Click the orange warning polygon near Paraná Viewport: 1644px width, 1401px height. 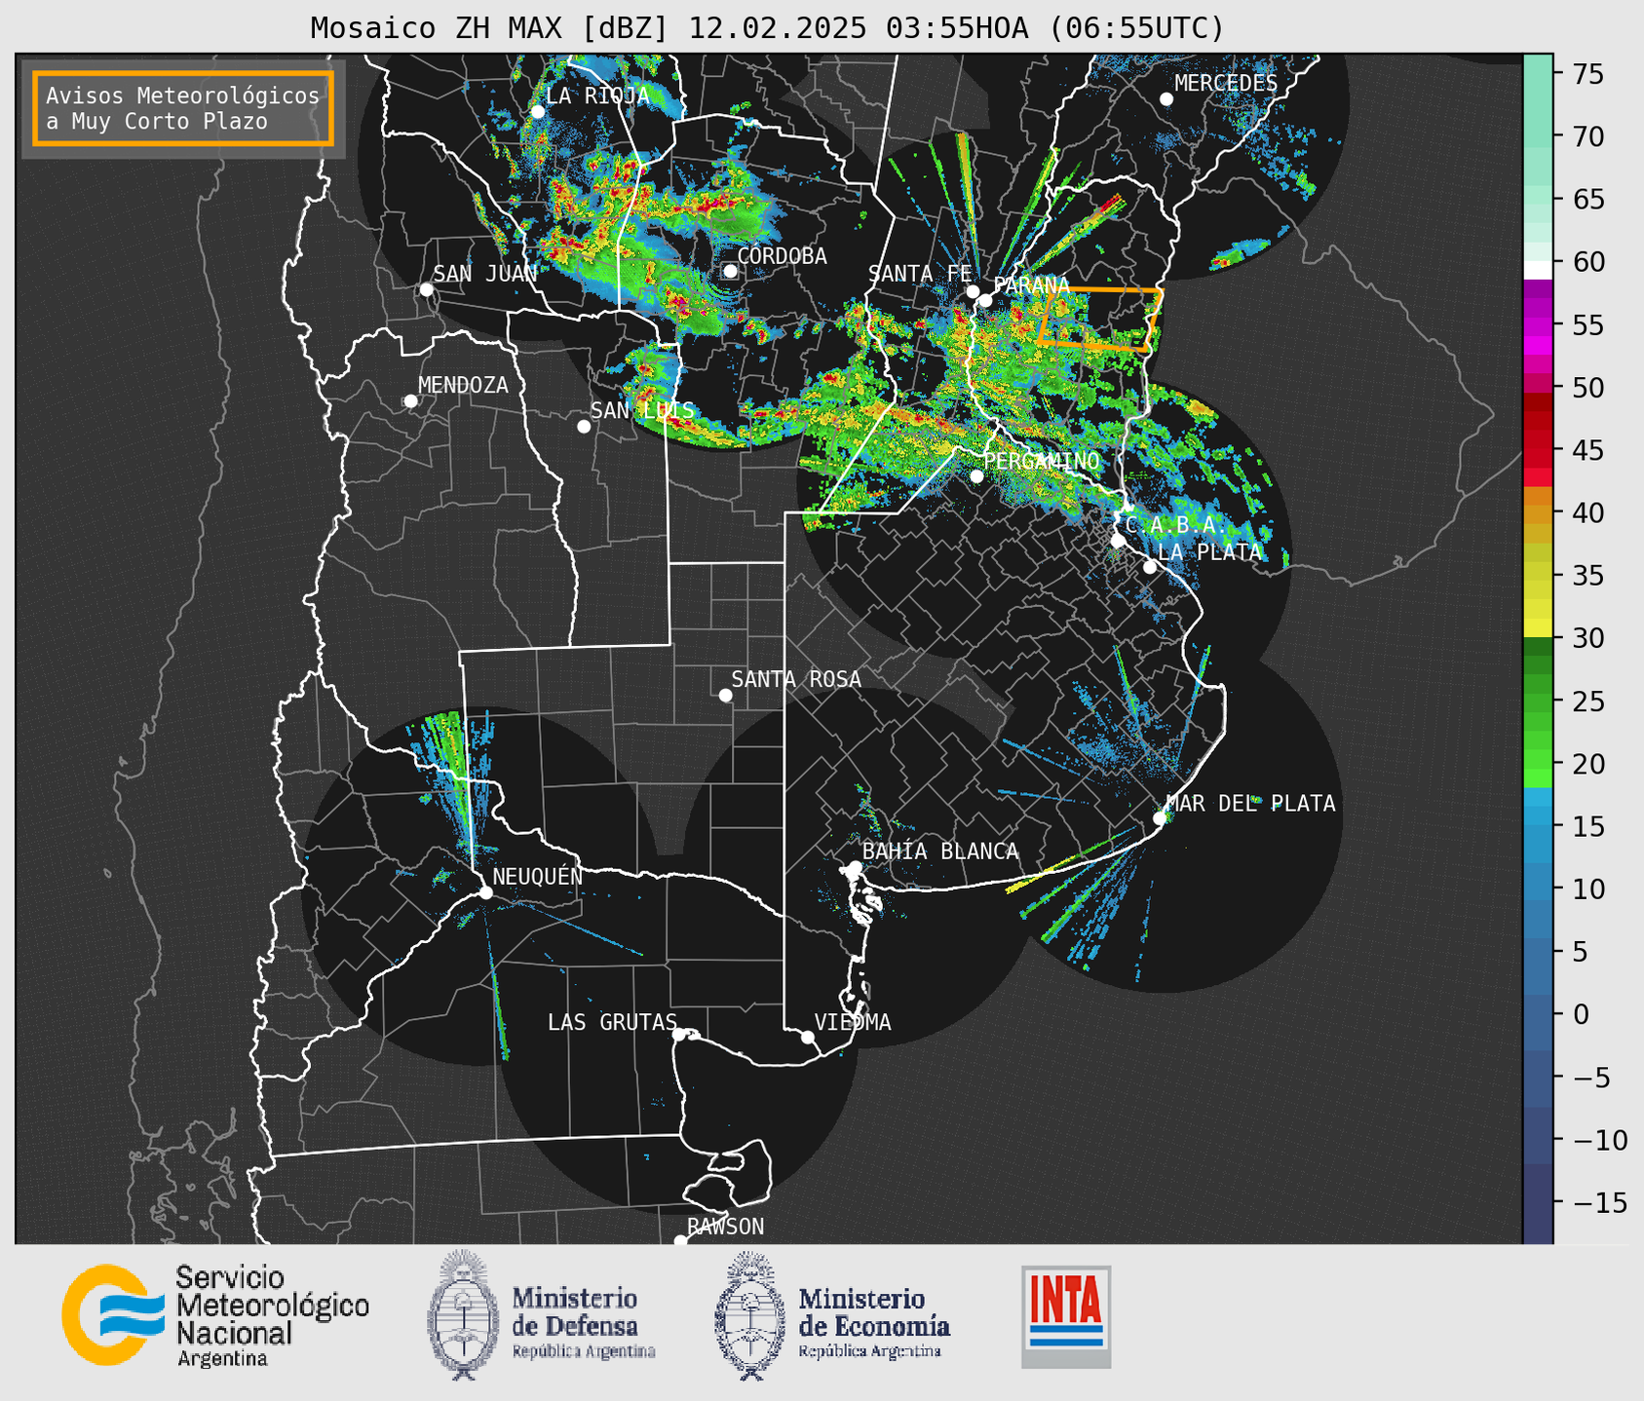pos(1099,319)
